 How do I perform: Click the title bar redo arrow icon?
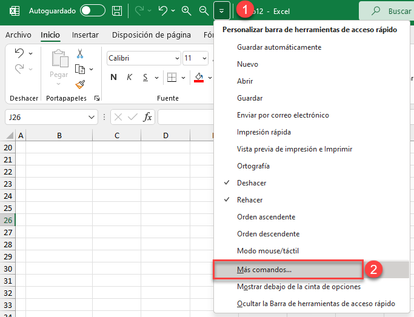click(139, 11)
